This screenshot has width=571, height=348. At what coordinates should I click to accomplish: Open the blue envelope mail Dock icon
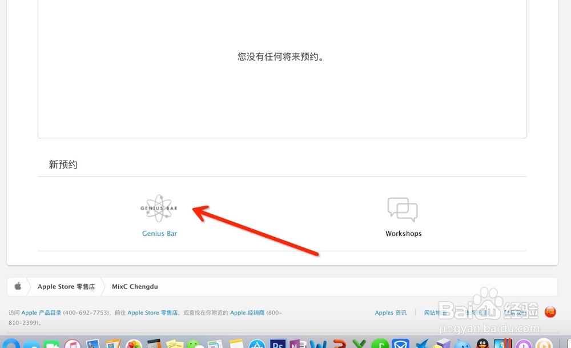pos(401,344)
